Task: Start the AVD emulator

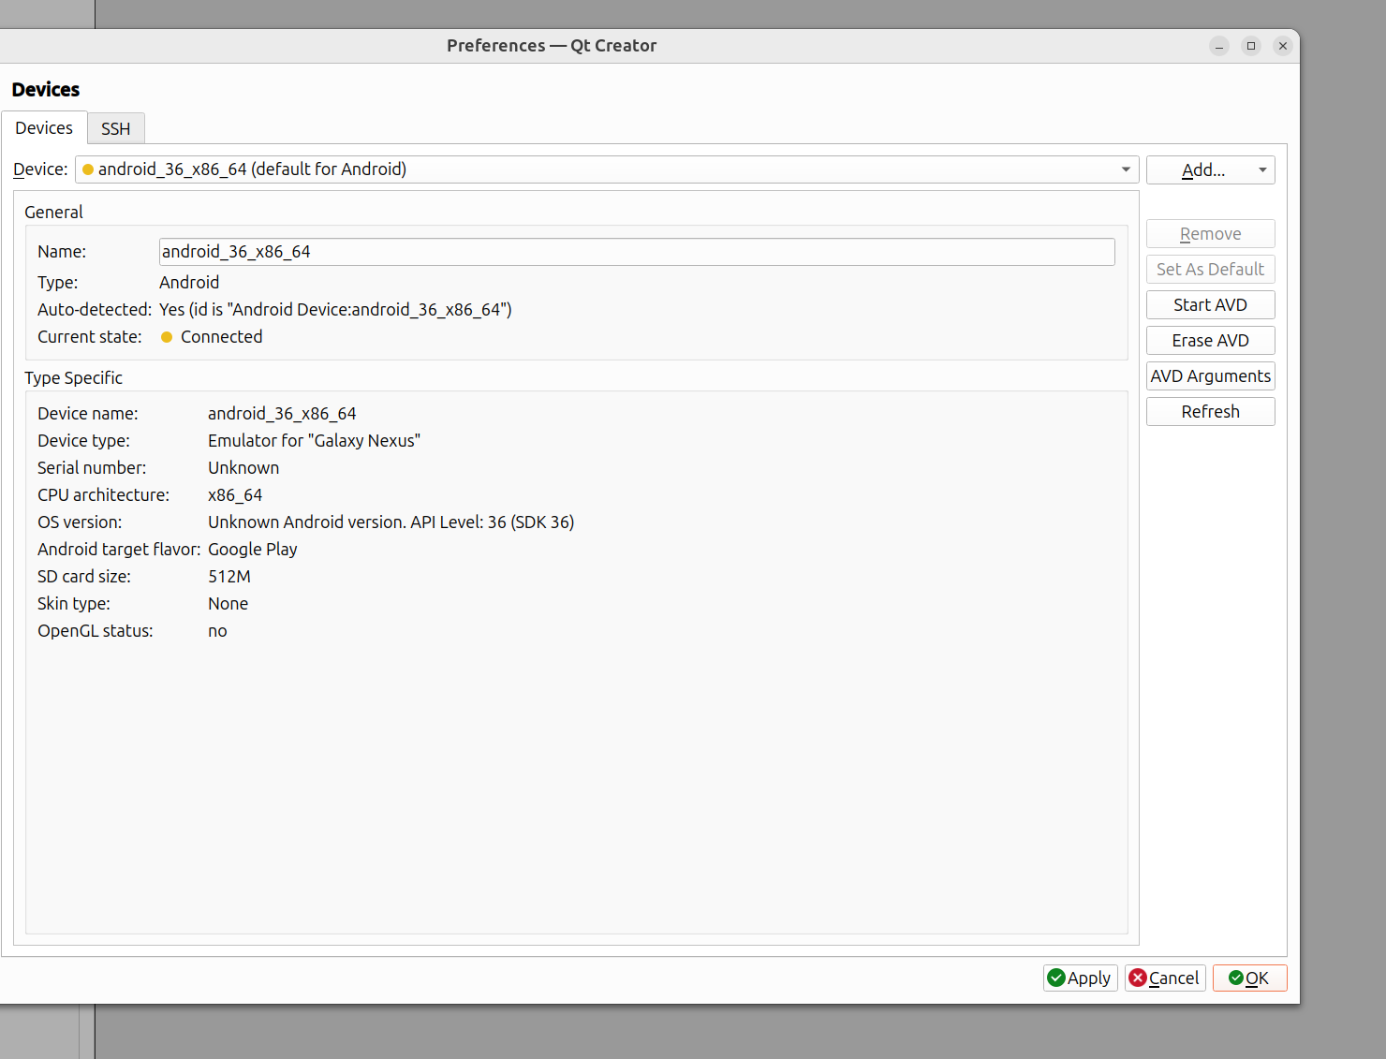Action: [1210, 305]
